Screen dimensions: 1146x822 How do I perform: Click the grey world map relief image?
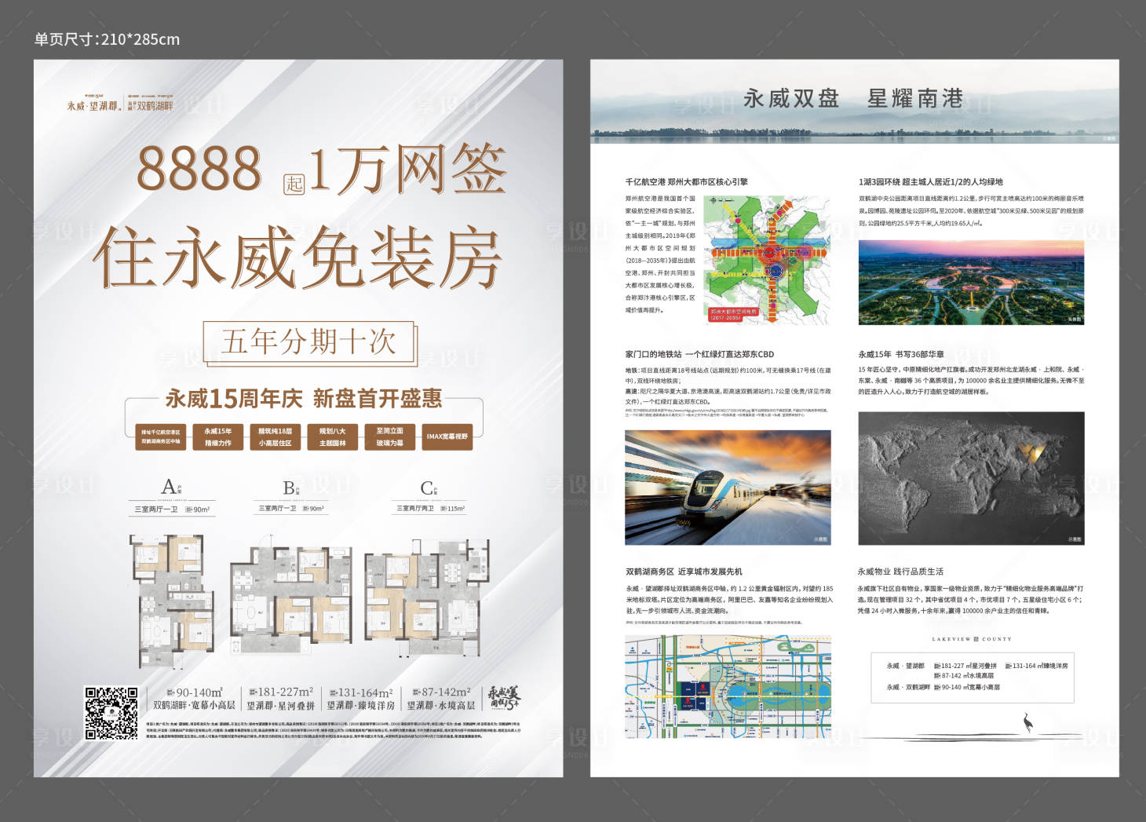(971, 478)
